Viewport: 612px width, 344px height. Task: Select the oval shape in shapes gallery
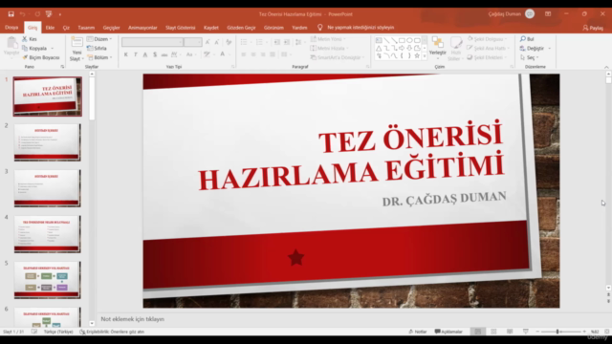click(x=409, y=40)
